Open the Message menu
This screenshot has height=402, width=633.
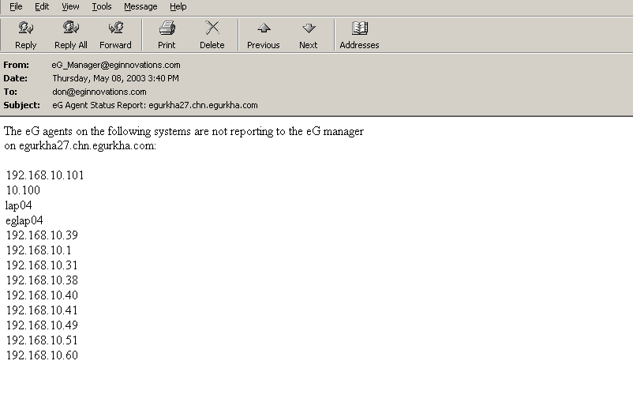(x=140, y=6)
